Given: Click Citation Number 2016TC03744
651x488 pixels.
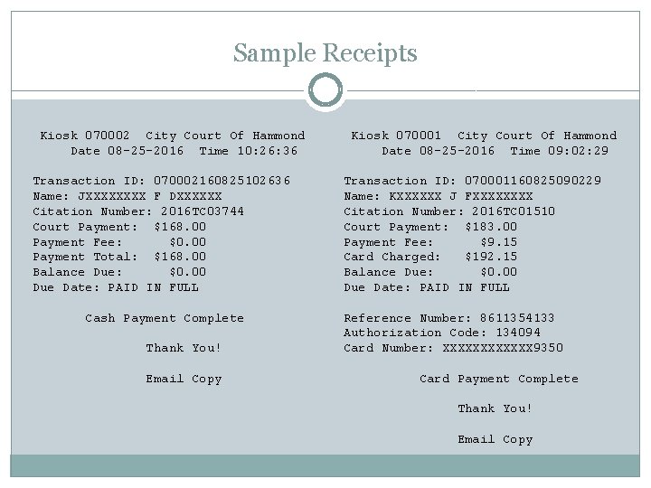Looking at the screenshot, I should coord(138,211).
